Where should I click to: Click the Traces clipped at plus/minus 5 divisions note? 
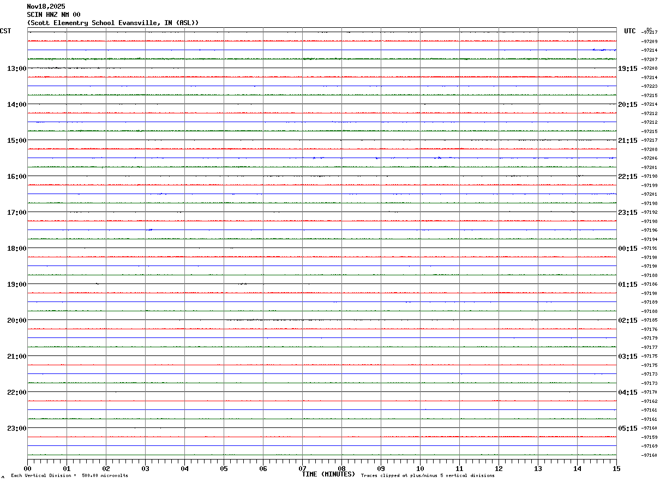[x=428, y=476]
